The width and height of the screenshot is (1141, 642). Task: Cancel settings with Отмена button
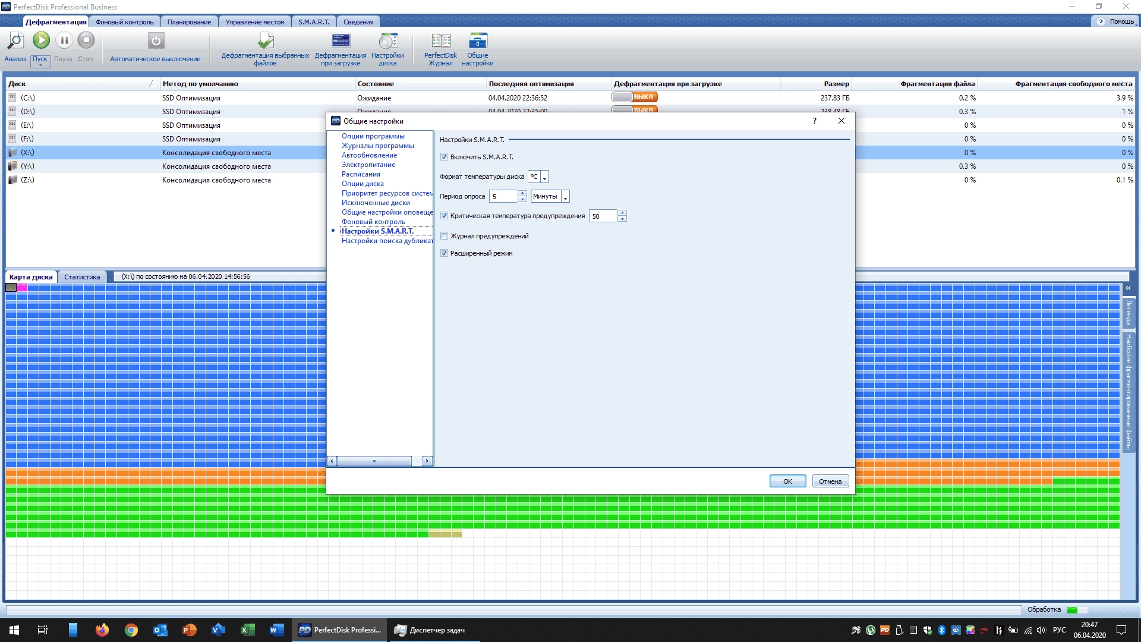click(x=830, y=481)
